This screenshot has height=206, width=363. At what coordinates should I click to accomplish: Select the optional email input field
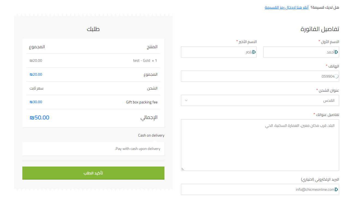260,189
